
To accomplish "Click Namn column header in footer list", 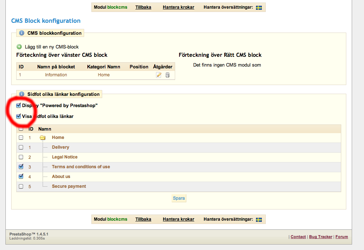I will [45, 129].
